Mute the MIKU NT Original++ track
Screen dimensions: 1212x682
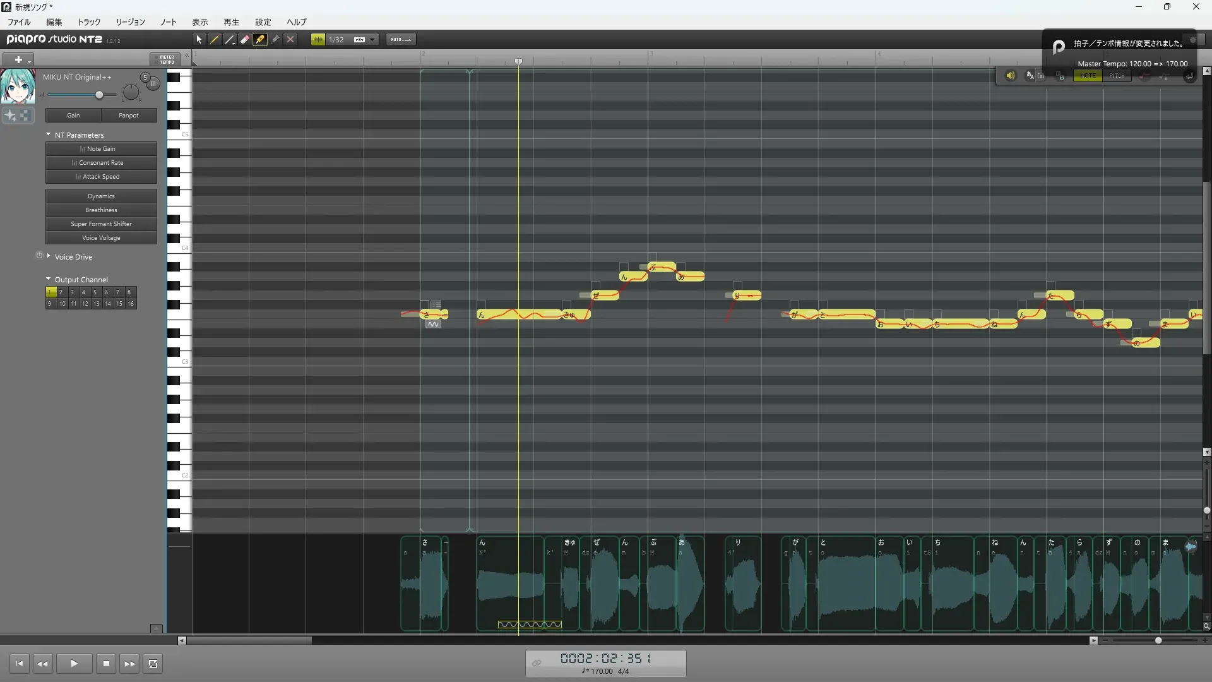click(x=153, y=83)
